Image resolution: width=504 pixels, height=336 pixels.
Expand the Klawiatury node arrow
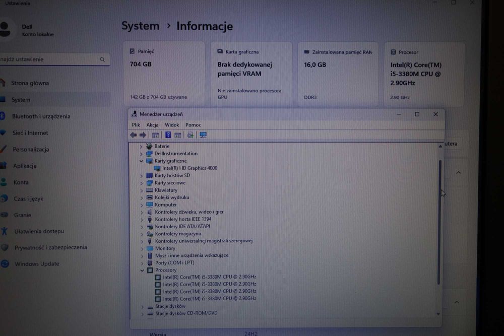pyautogui.click(x=142, y=190)
